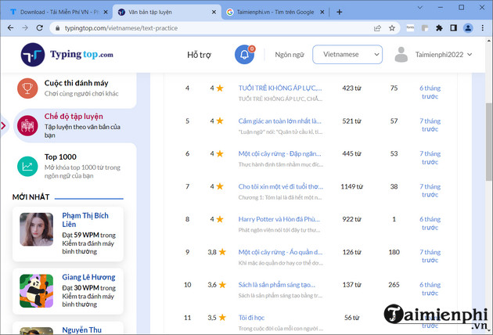
Task: Open the notification bell
Action: tap(244, 55)
